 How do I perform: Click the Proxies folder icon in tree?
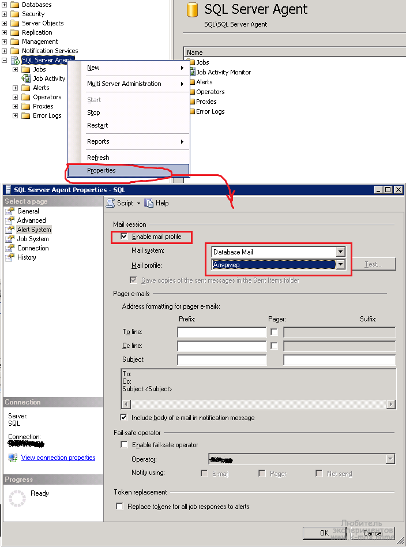pos(26,106)
